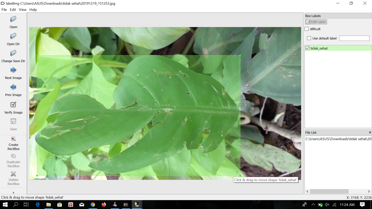The image size is (372, 209).
Task: Click File List scroll left arrow
Action: click(x=307, y=192)
